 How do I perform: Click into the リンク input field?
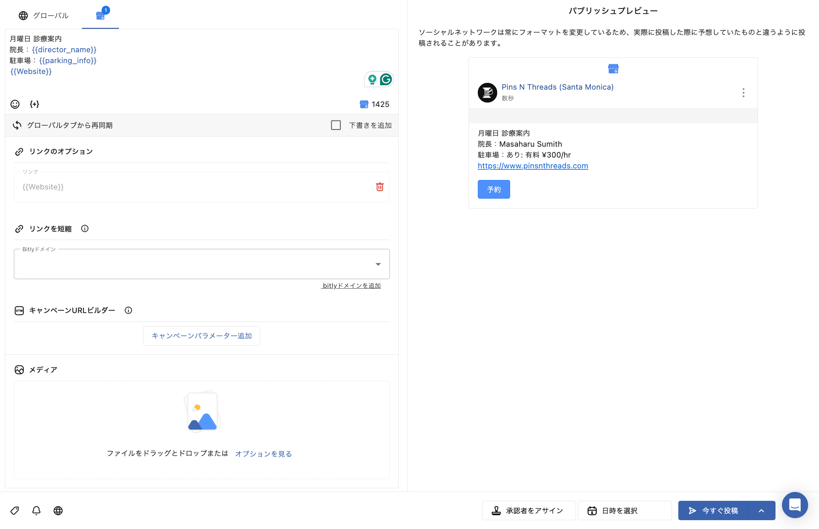pos(193,187)
